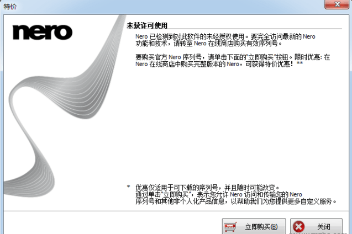Click the Nero logo in the left panel

(x=43, y=32)
